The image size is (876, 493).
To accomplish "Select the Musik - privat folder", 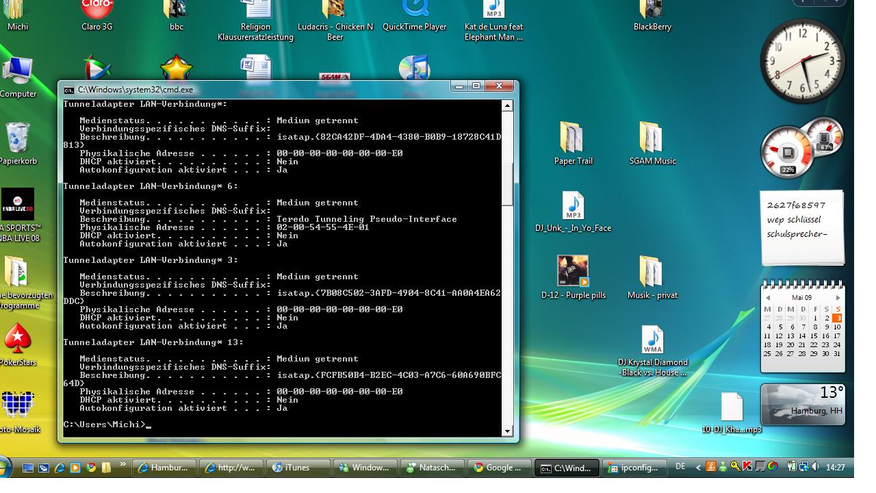I will [x=652, y=277].
